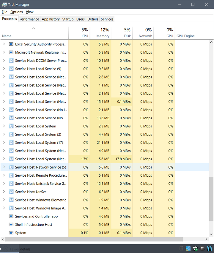The width and height of the screenshot is (214, 253).
Task: Click the gear icon of Service Host: Remote Procedure...
Action: coord(11,175)
